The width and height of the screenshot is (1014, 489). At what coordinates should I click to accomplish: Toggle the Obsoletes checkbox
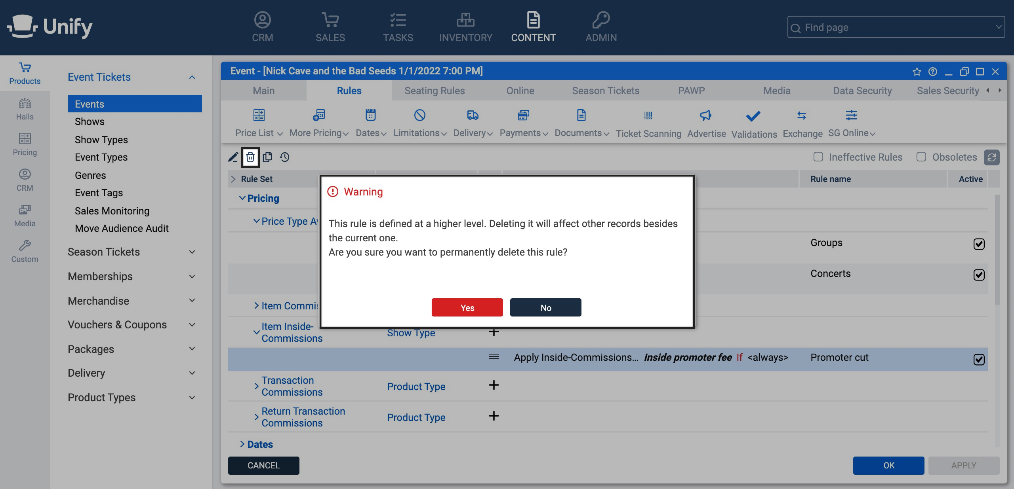tap(921, 157)
